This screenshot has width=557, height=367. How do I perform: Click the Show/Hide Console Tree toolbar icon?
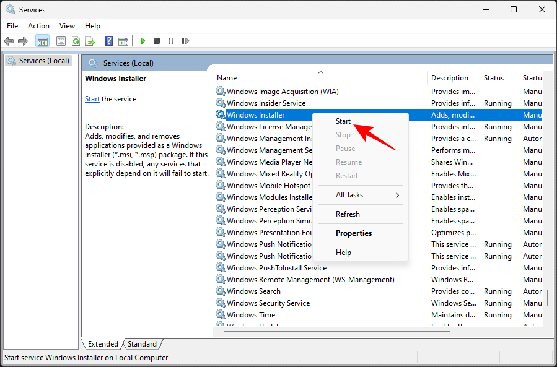42,41
